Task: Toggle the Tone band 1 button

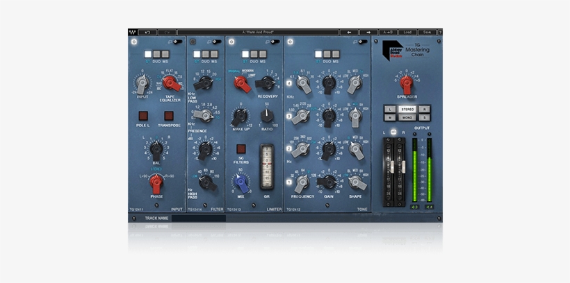Action: (289, 182)
